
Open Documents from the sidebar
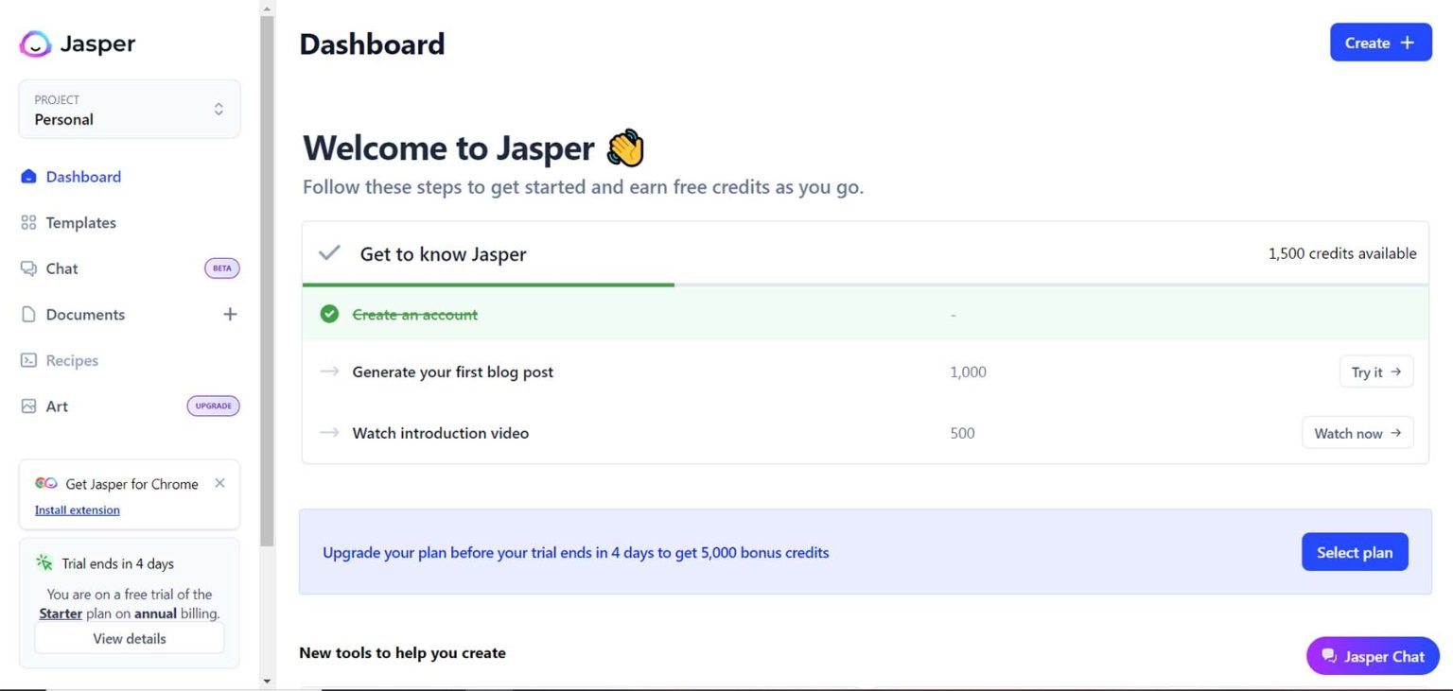coord(85,314)
